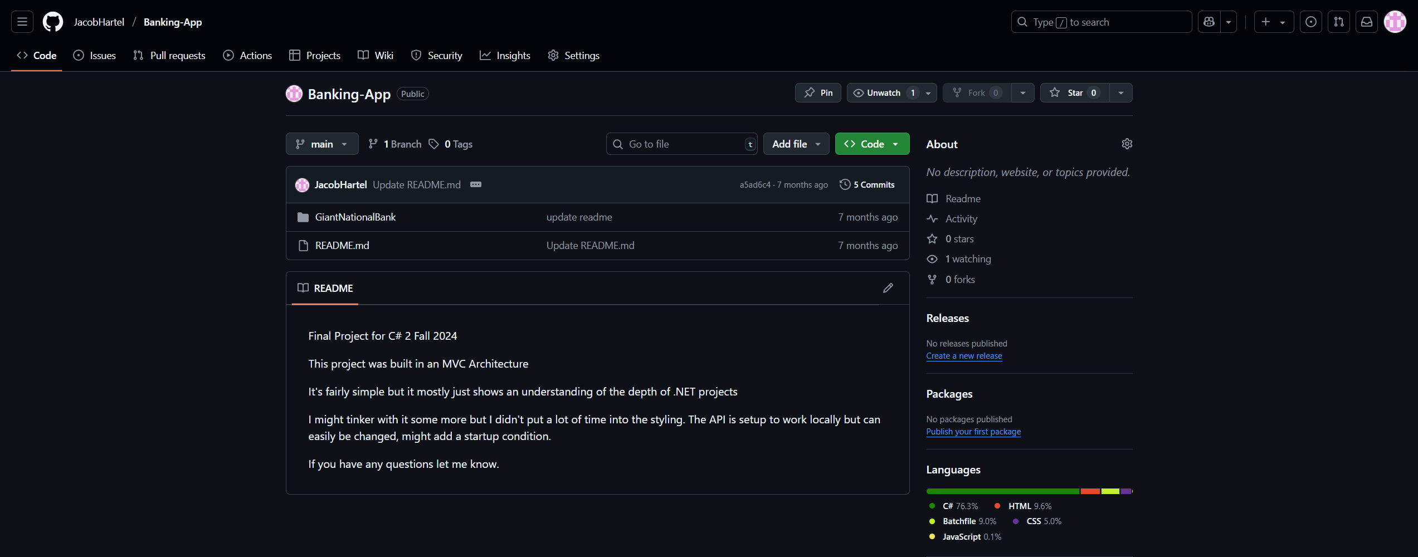The image size is (1418, 557).
Task: Open Copilot chat icon in header
Action: tap(1209, 22)
